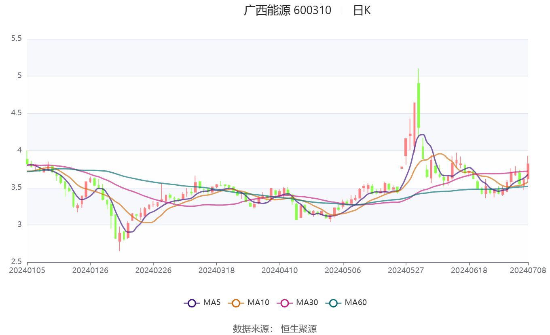Pick the 20240318 date on the time axis

216,270
